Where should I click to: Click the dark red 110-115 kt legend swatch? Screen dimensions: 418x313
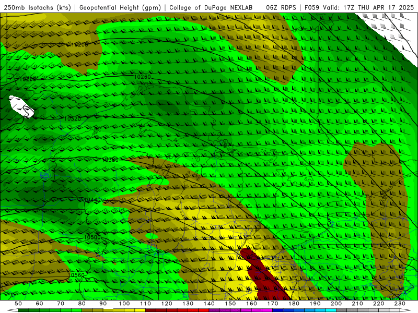(151, 310)
